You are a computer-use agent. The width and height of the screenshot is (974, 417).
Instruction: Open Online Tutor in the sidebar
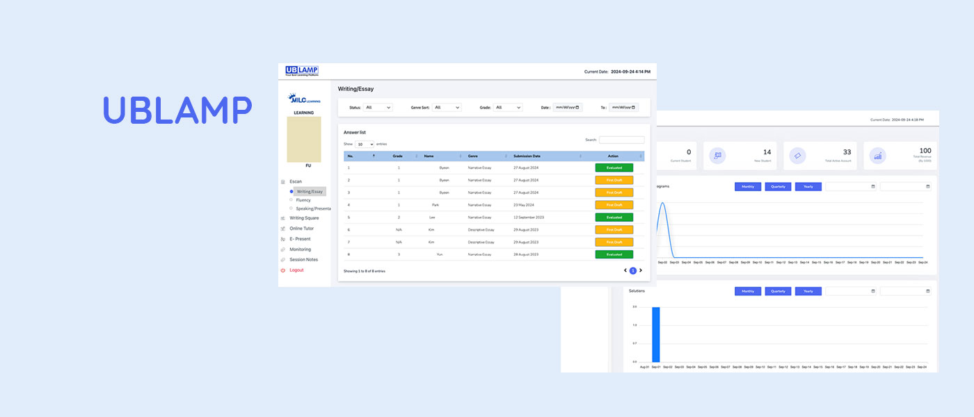pyautogui.click(x=301, y=229)
